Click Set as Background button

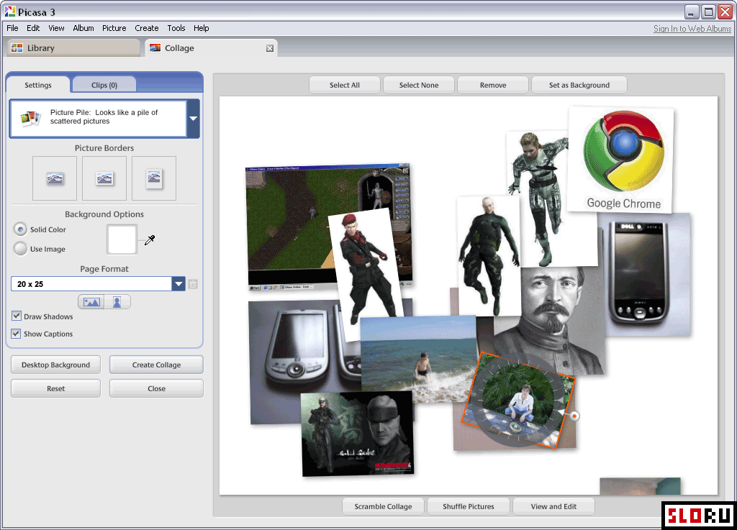[x=579, y=85]
